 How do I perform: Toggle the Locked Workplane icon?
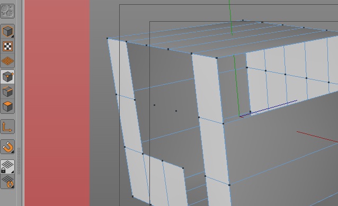(x=7, y=167)
